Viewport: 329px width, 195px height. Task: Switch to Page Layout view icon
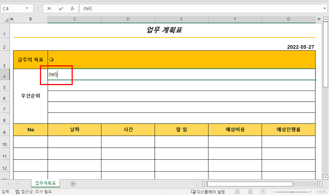[250, 192]
